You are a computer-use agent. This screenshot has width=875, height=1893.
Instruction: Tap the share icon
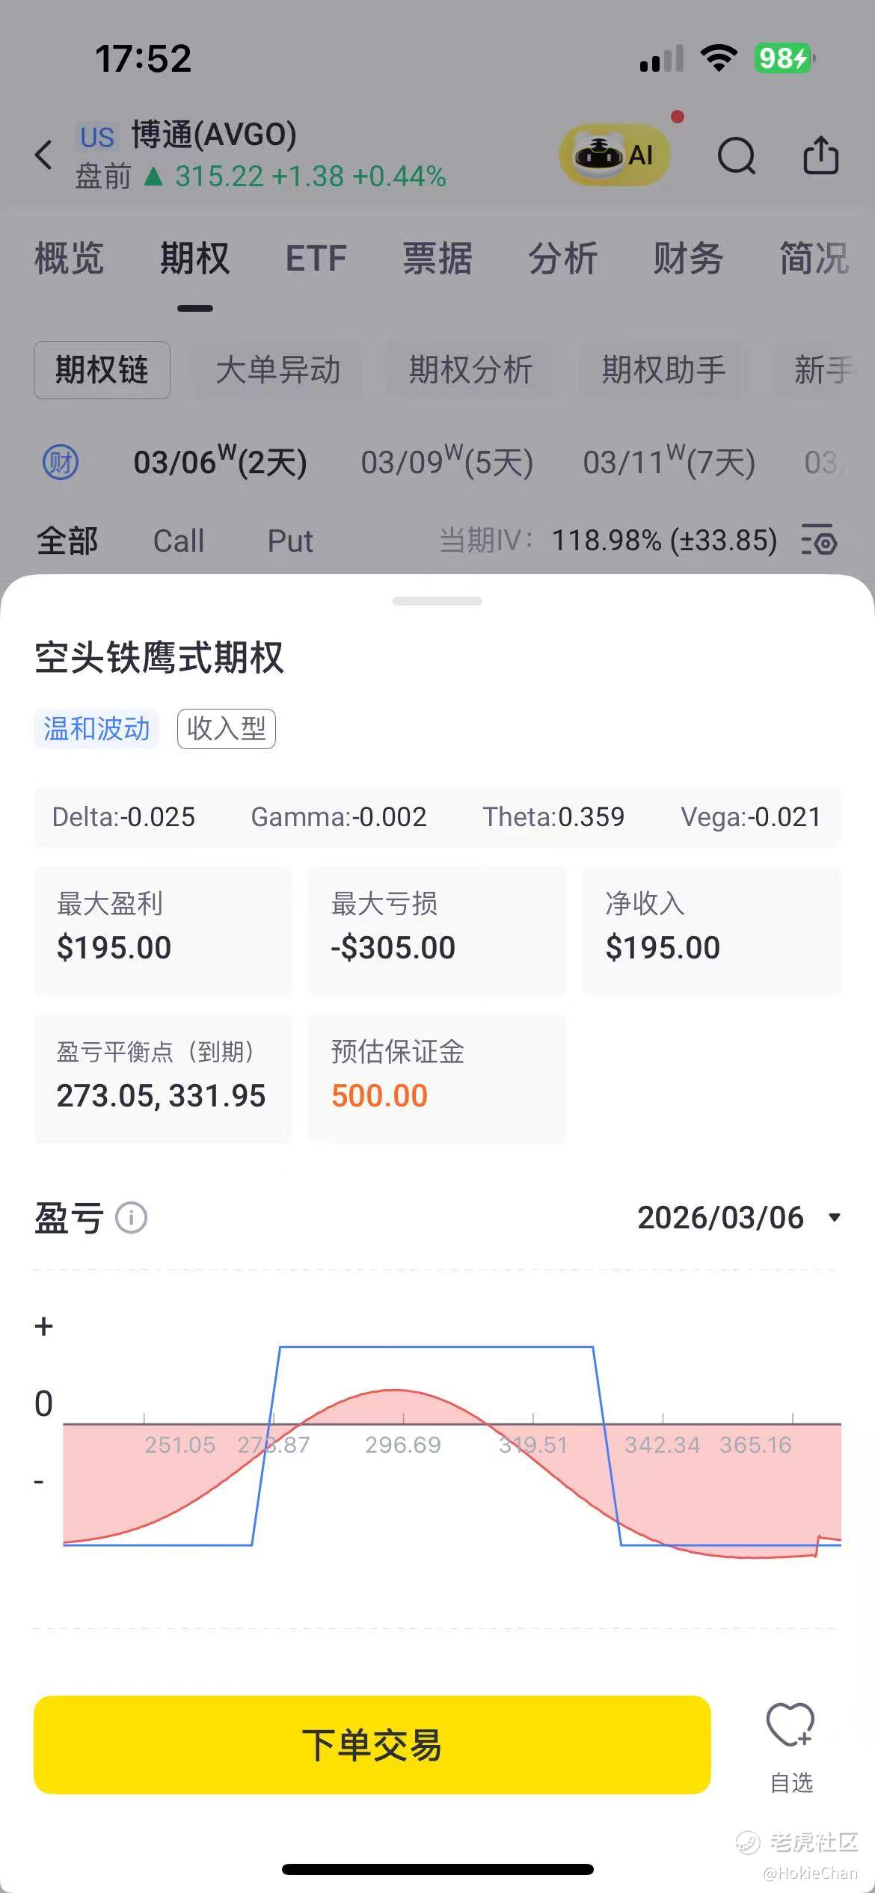coord(820,156)
